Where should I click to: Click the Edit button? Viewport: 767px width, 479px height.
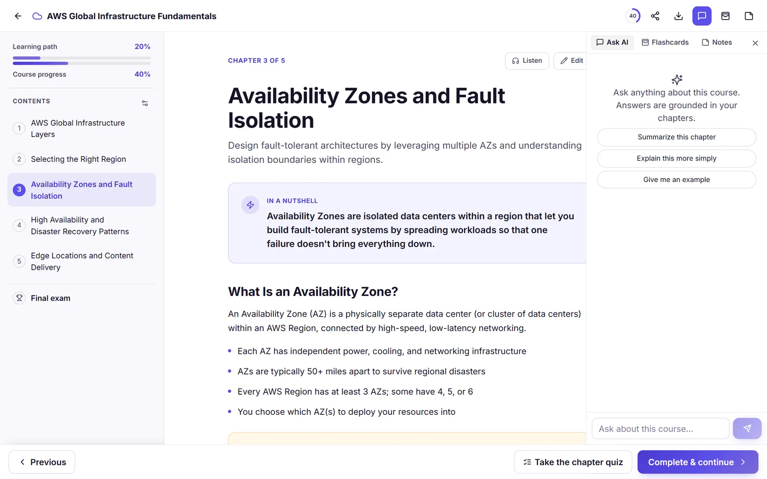[x=570, y=61]
